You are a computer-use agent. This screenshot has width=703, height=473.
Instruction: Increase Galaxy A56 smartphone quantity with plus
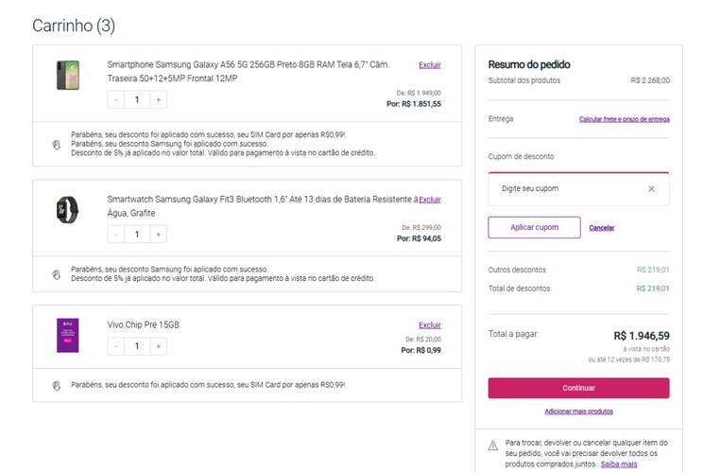pos(158,99)
